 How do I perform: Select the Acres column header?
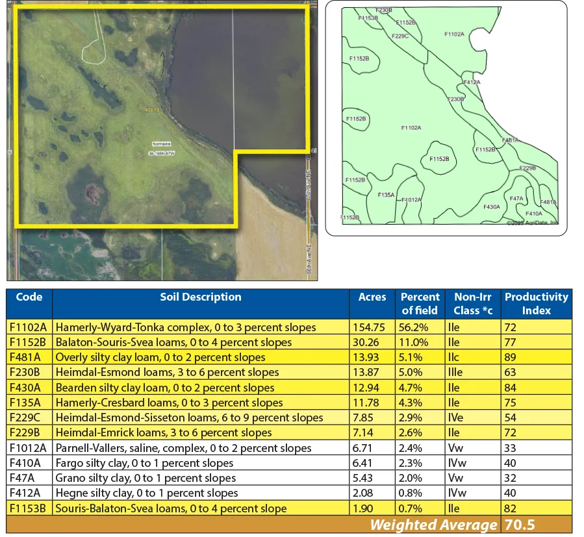click(x=372, y=297)
